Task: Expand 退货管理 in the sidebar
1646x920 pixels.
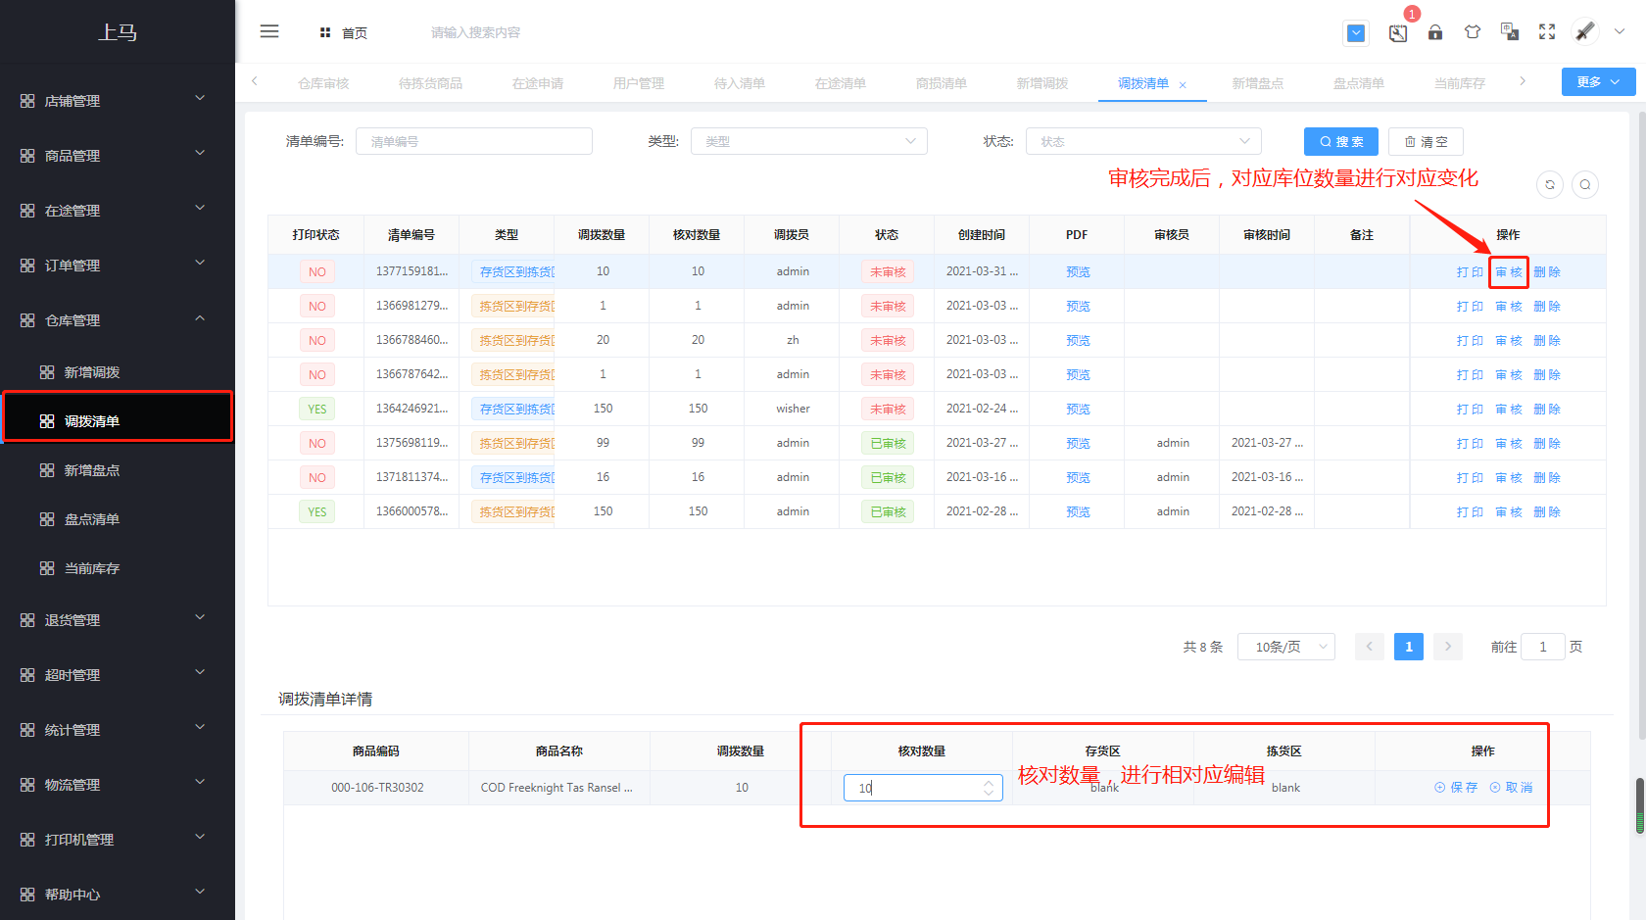Action: [118, 620]
